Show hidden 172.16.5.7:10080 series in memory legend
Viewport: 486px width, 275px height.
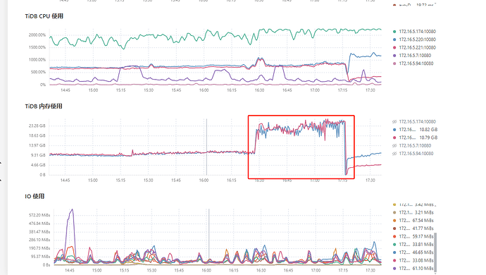[x=412, y=145]
